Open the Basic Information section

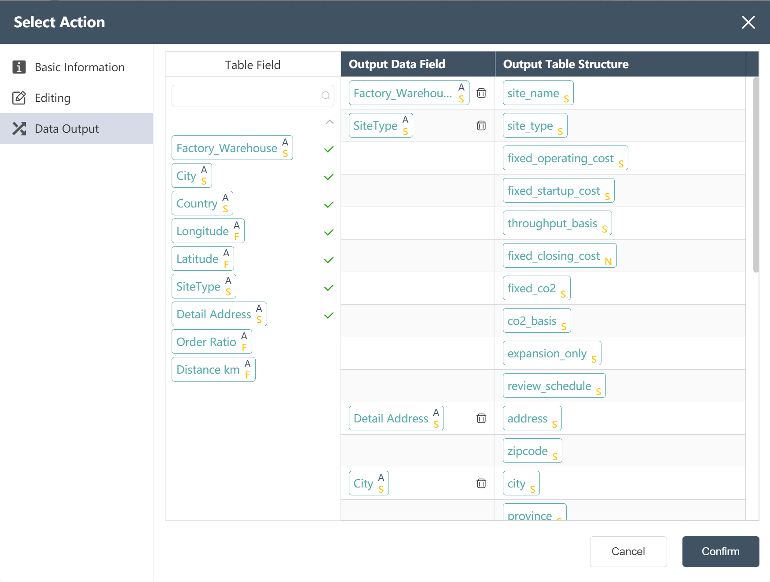[x=77, y=67]
